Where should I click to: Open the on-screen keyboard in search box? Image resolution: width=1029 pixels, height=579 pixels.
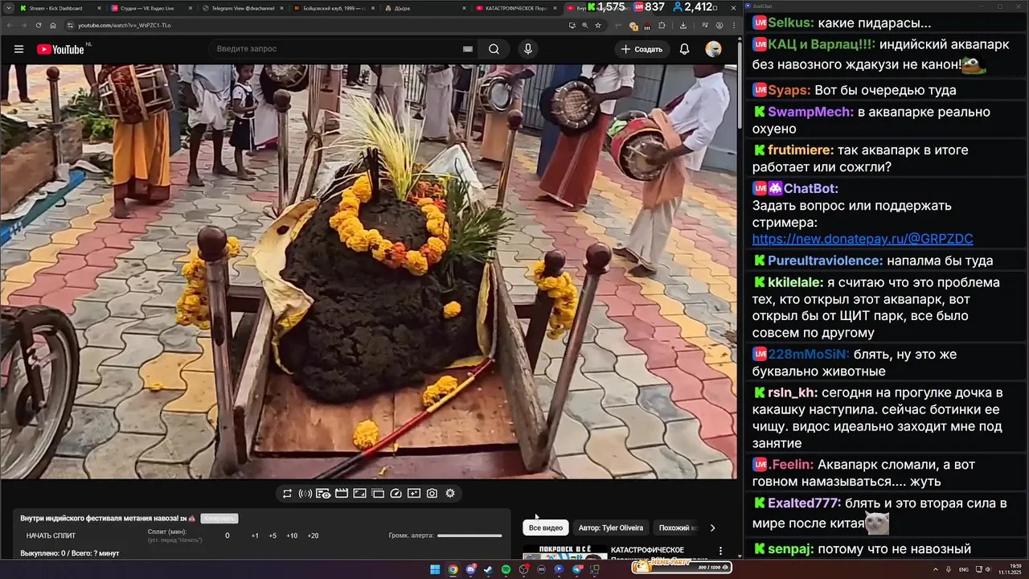468,49
